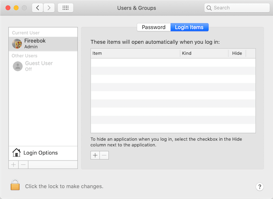
Task: Open help with question mark button
Action: 260,187
